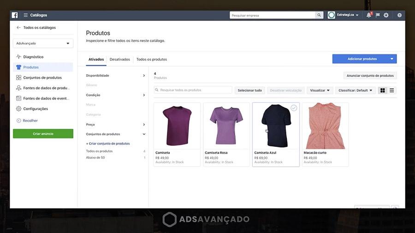Image resolution: width=415 pixels, height=233 pixels.
Task: Open the settings gear in top bar
Action: click(386, 15)
